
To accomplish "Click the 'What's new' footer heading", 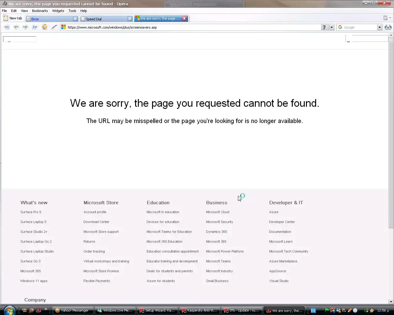I will (34, 202).
